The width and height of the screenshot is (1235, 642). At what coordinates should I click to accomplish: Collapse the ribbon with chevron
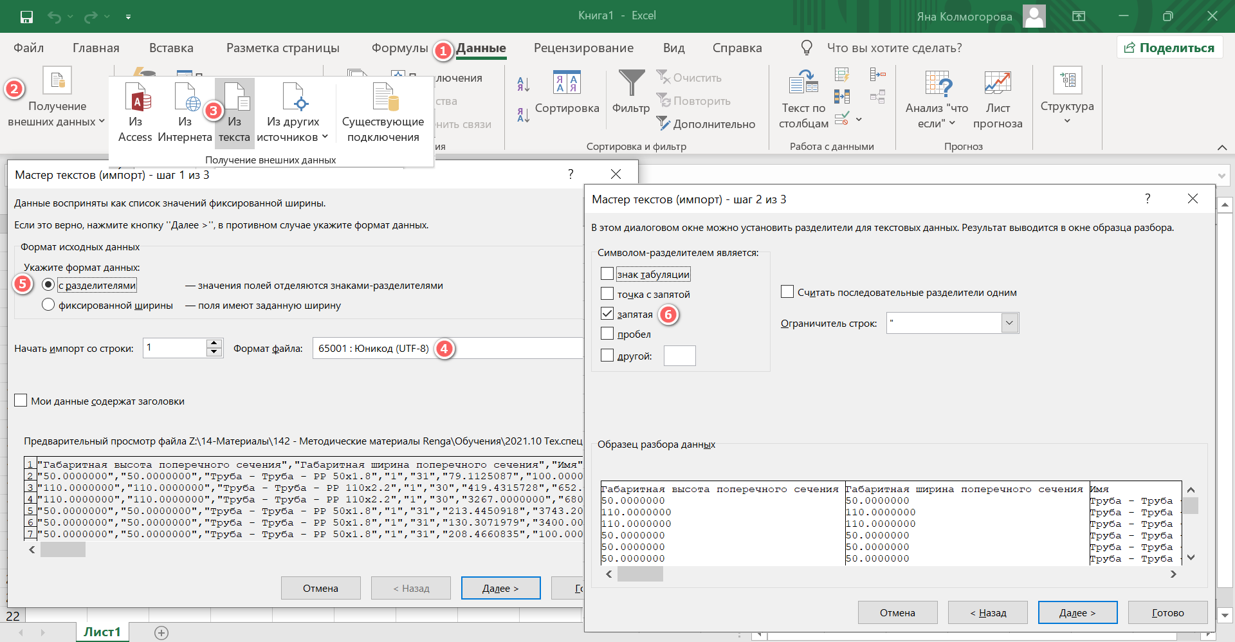(1222, 147)
